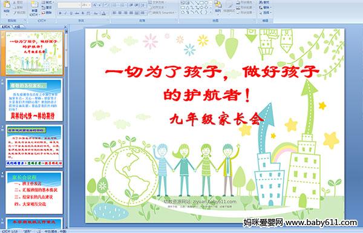Click the red title text on main slide
Image resolution: width=363 pixels, height=233 pixels.
pos(212,84)
